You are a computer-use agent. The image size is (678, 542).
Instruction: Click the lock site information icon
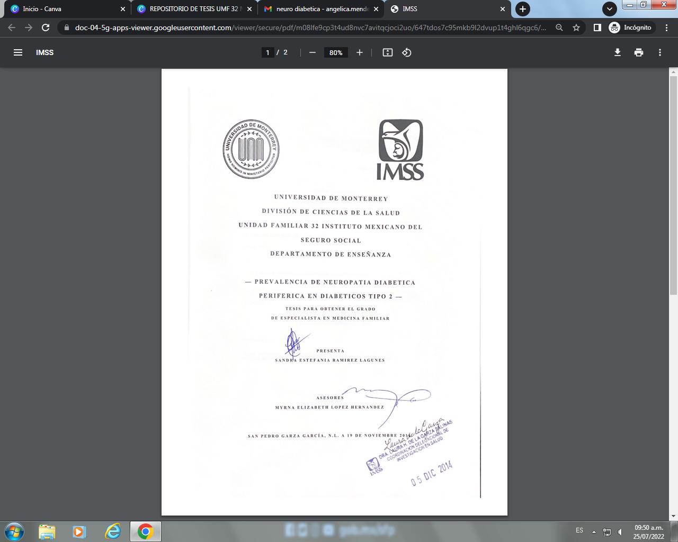pos(66,28)
